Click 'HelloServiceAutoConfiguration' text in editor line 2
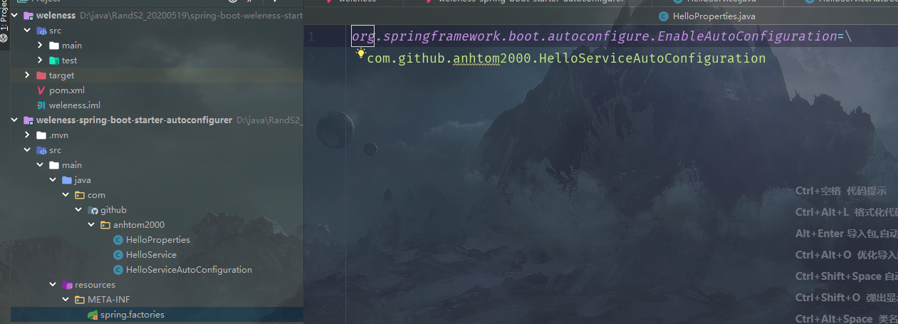The image size is (898, 324). 652,58
